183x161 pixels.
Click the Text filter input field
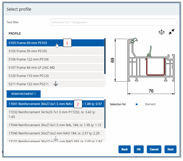pos(113,22)
